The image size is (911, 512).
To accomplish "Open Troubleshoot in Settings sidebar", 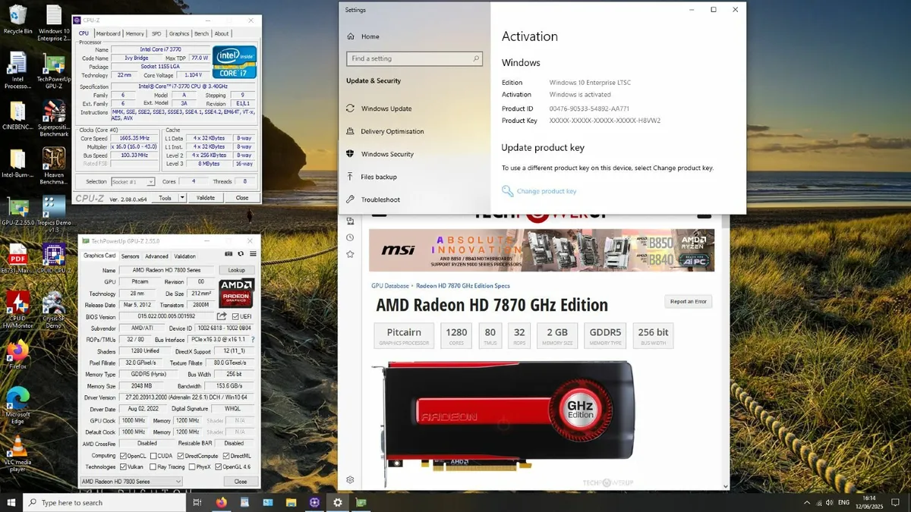I will tap(380, 199).
